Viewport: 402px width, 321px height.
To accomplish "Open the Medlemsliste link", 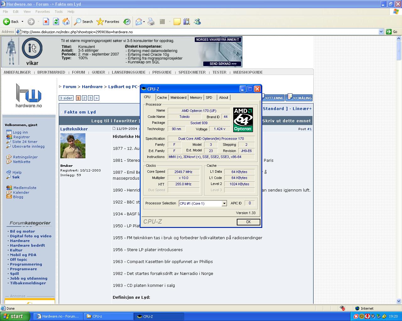I will pos(25,188).
